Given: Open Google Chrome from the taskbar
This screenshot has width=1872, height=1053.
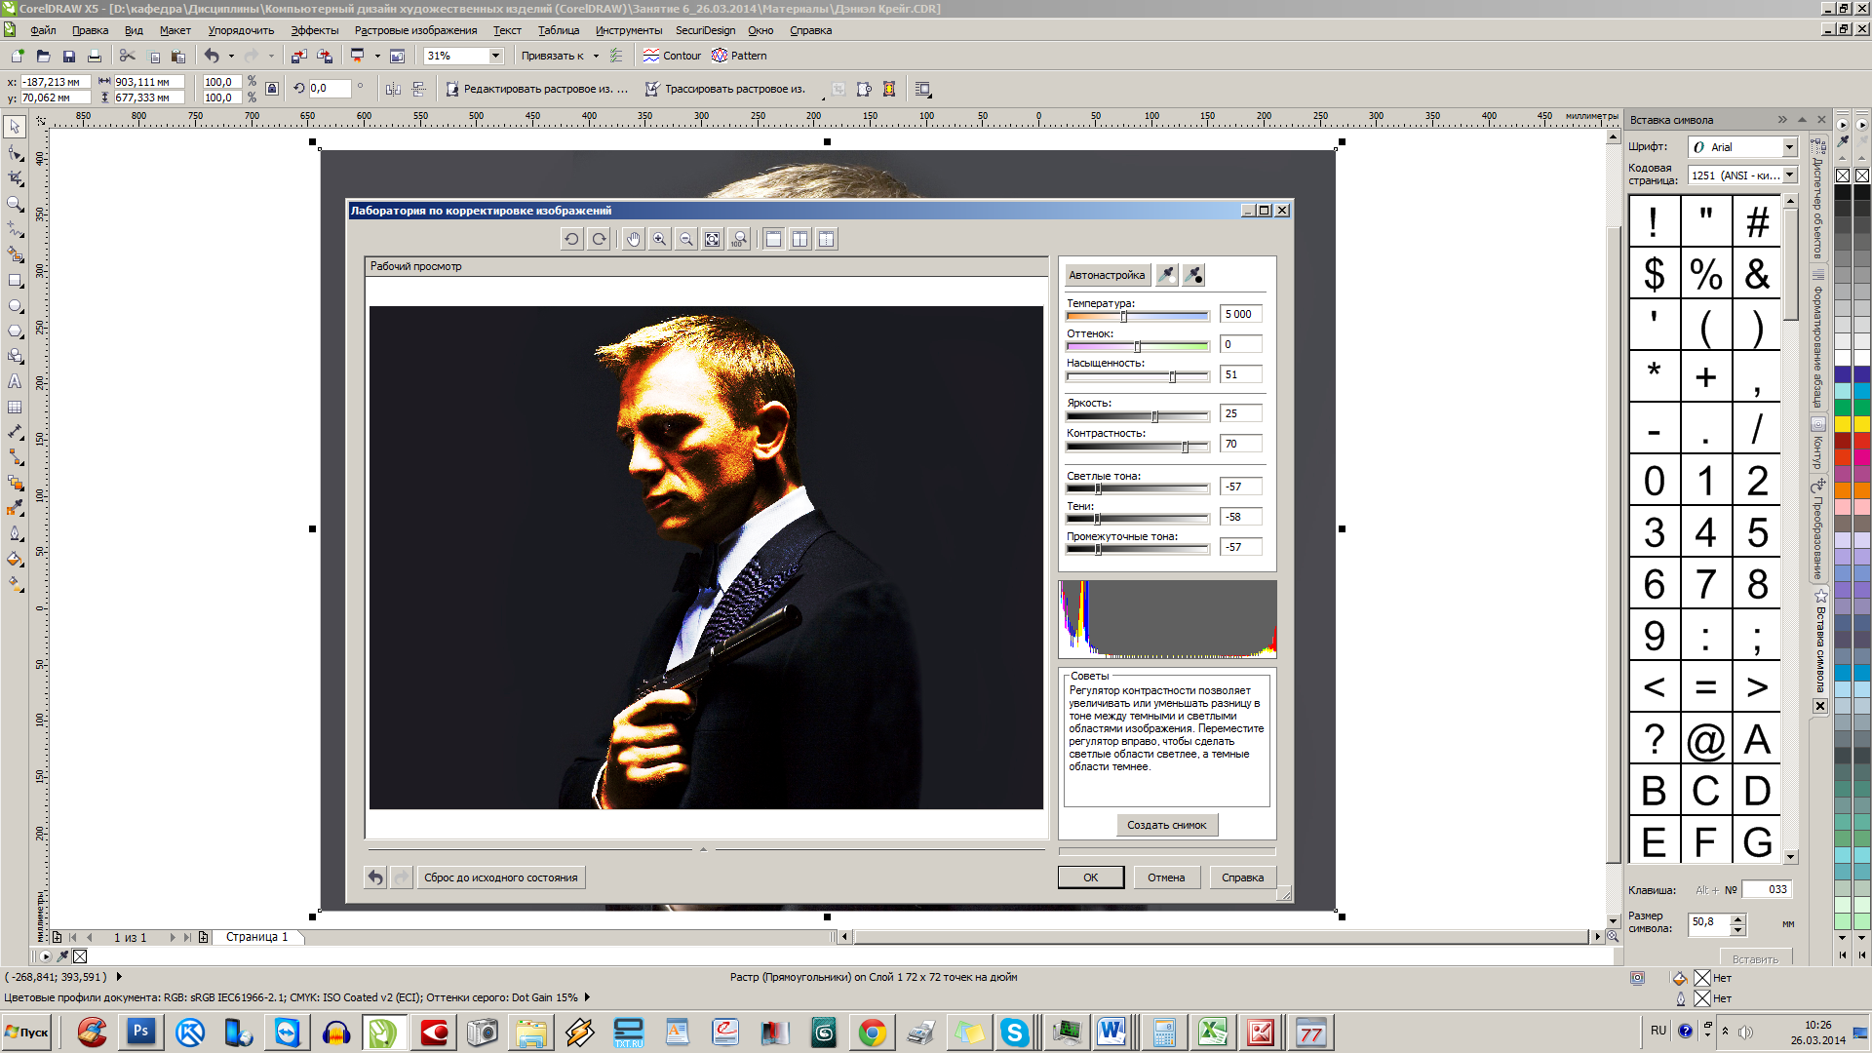Looking at the screenshot, I should (872, 1032).
